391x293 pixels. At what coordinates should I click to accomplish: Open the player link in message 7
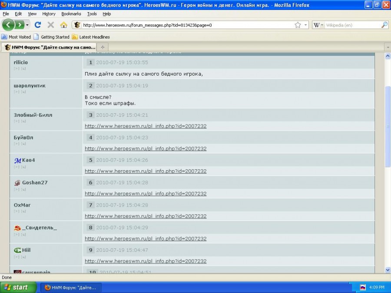click(146, 216)
